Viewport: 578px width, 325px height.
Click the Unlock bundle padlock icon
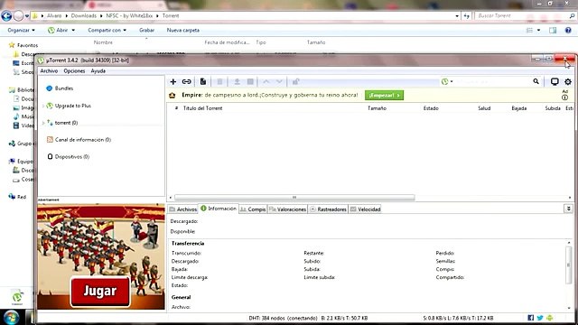pos(295,81)
